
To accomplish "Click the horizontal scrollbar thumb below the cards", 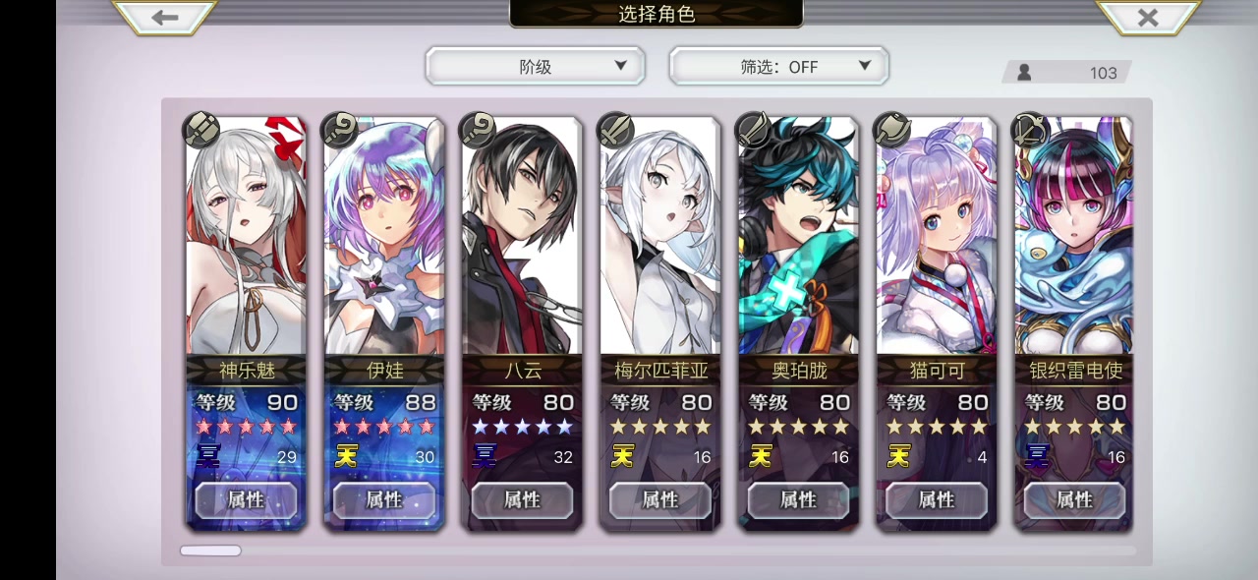I will 210,551.
